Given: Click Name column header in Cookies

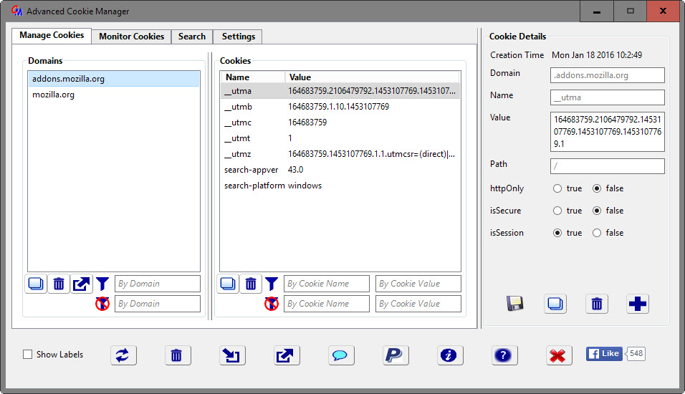Looking at the screenshot, I should [253, 77].
